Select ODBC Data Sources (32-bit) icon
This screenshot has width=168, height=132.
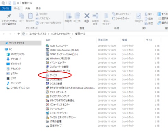click(x=47, y=50)
